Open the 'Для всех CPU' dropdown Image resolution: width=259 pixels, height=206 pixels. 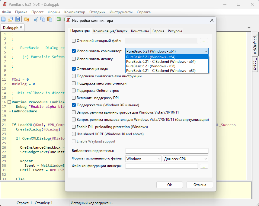pyautogui.click(x=185, y=159)
